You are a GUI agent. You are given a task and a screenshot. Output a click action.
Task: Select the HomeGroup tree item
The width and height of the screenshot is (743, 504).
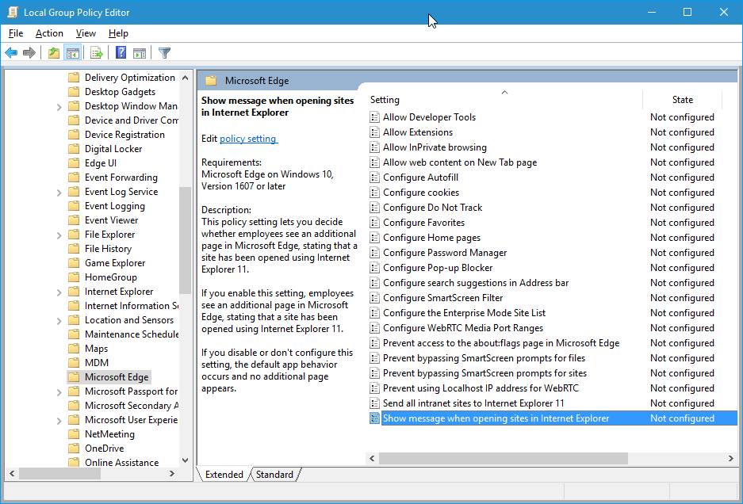(x=110, y=277)
